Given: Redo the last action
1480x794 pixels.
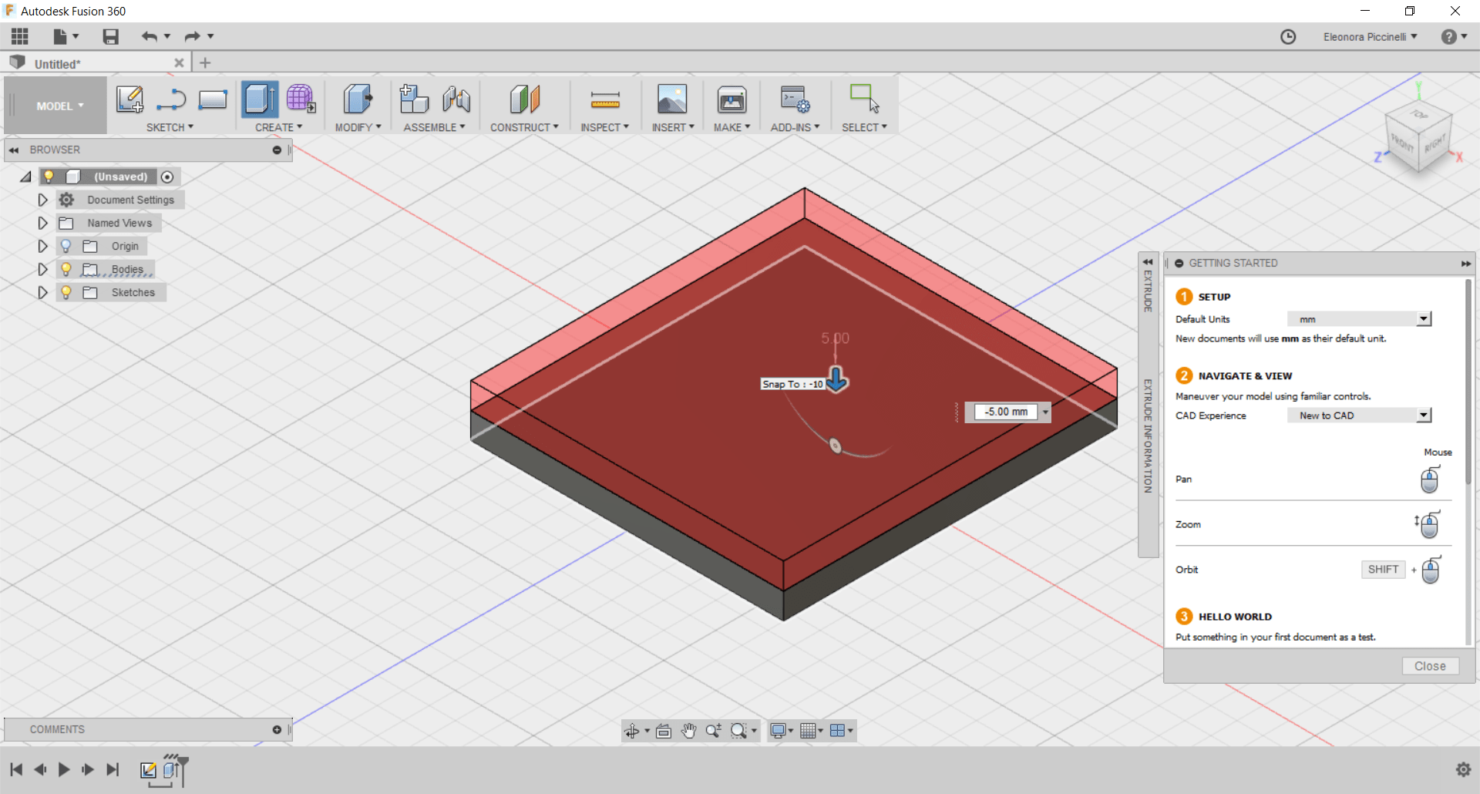Looking at the screenshot, I should click(x=192, y=36).
